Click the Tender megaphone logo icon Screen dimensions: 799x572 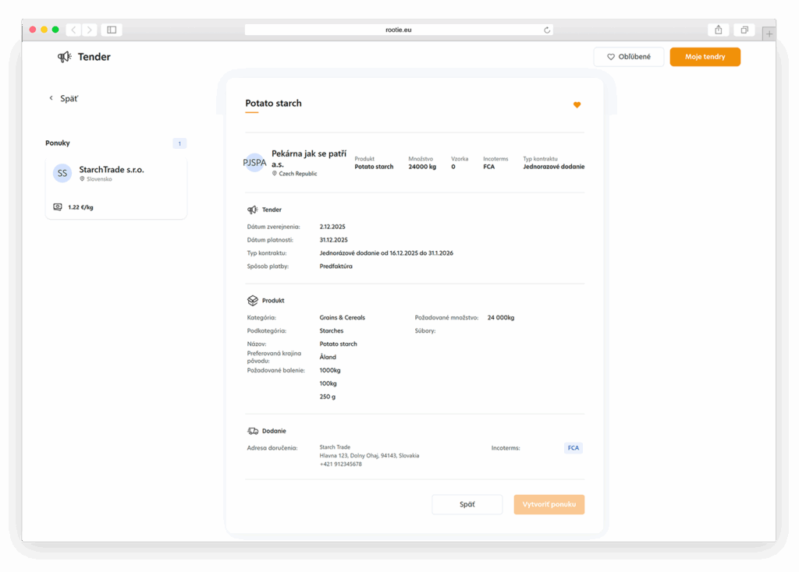coord(64,57)
